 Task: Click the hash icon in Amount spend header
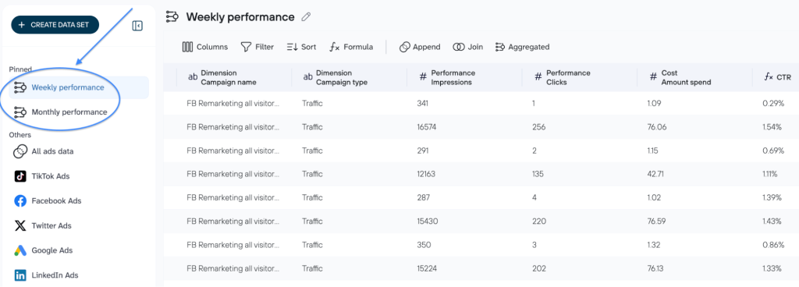653,77
